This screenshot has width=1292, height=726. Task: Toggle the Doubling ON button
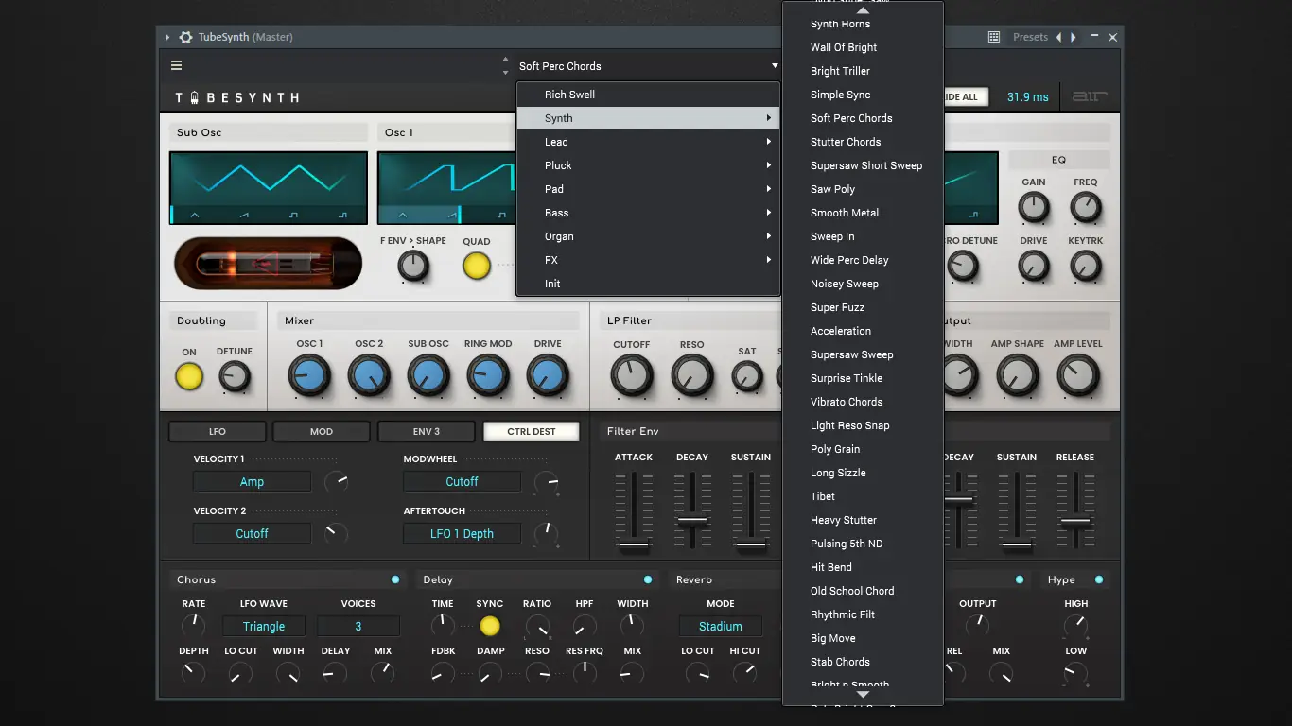pos(189,377)
